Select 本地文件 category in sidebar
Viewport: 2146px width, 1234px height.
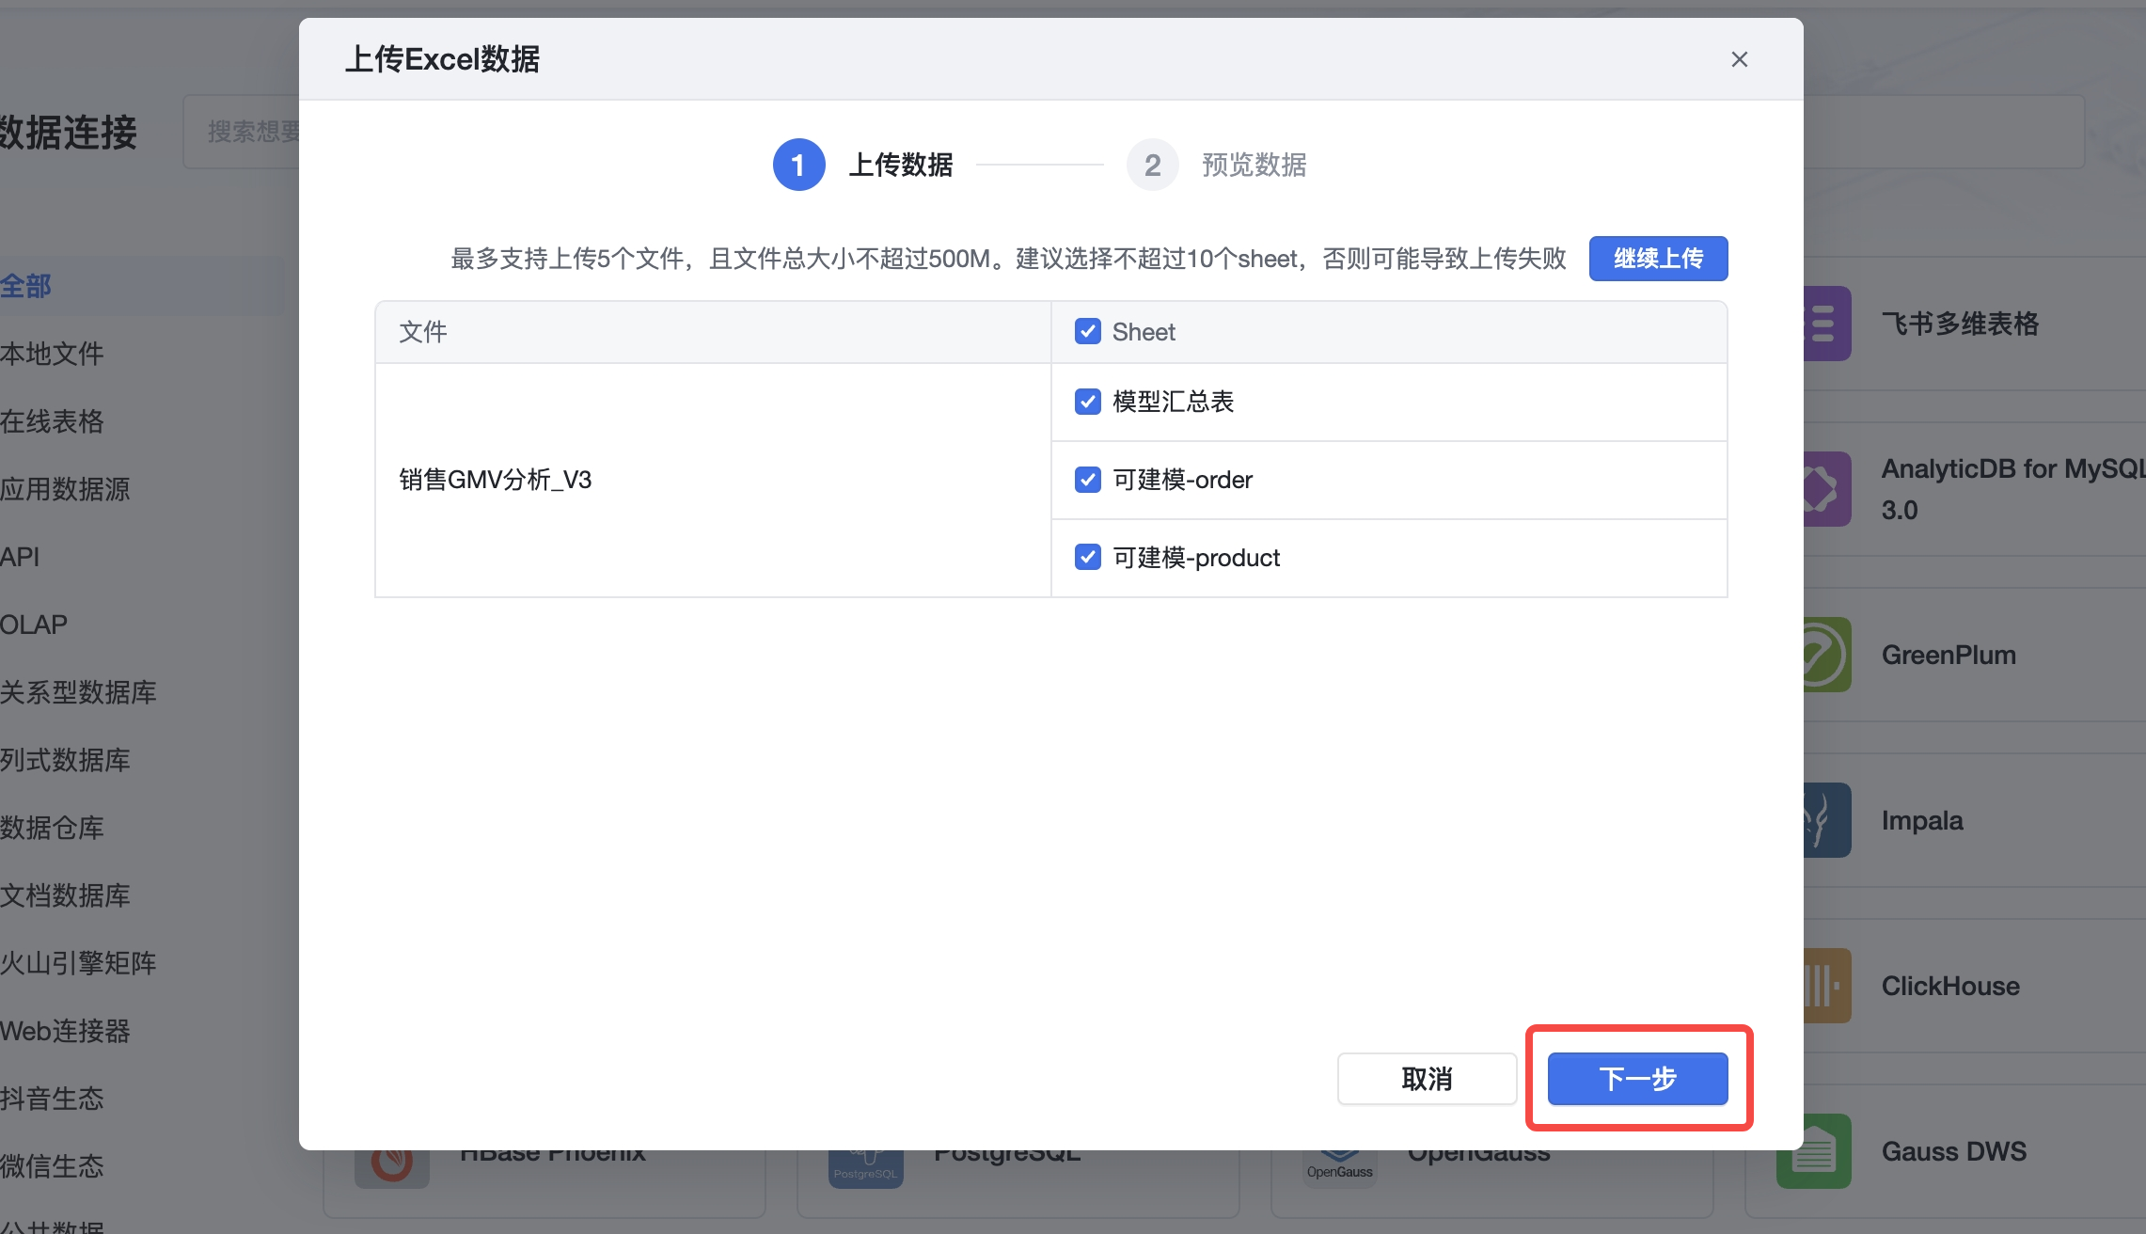coord(53,354)
